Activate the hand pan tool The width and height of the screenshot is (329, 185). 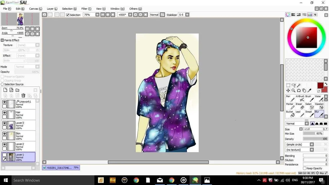(x=304, y=90)
